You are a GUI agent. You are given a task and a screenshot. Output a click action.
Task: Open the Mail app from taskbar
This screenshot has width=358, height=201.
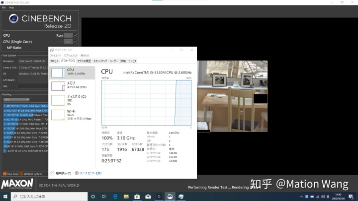[x=148, y=197]
